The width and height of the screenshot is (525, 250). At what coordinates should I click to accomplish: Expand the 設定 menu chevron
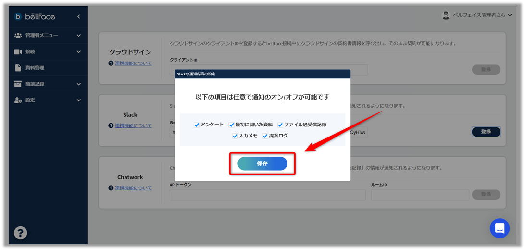coord(79,100)
